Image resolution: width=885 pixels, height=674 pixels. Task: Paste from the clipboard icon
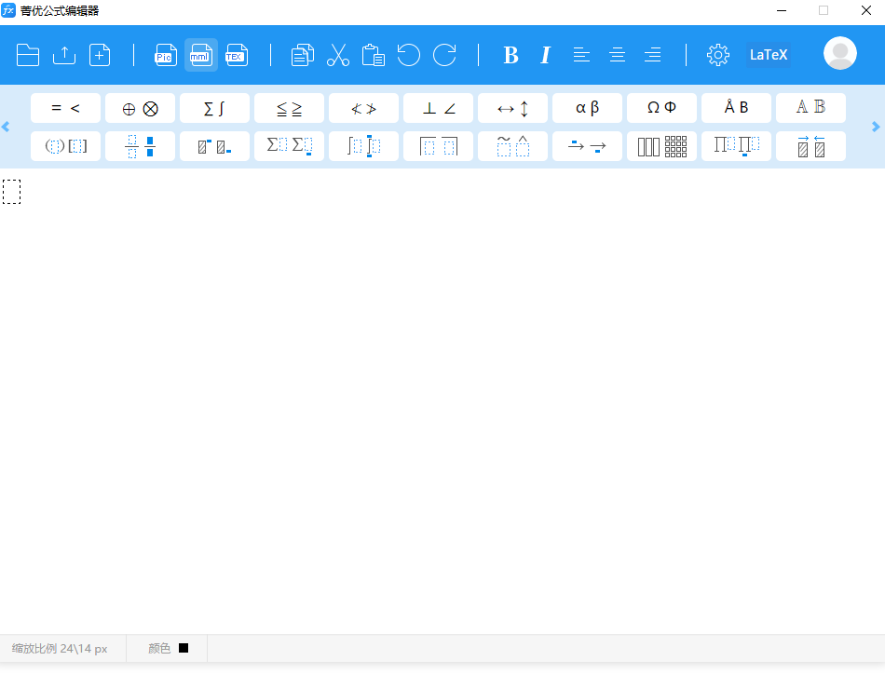[x=373, y=55]
